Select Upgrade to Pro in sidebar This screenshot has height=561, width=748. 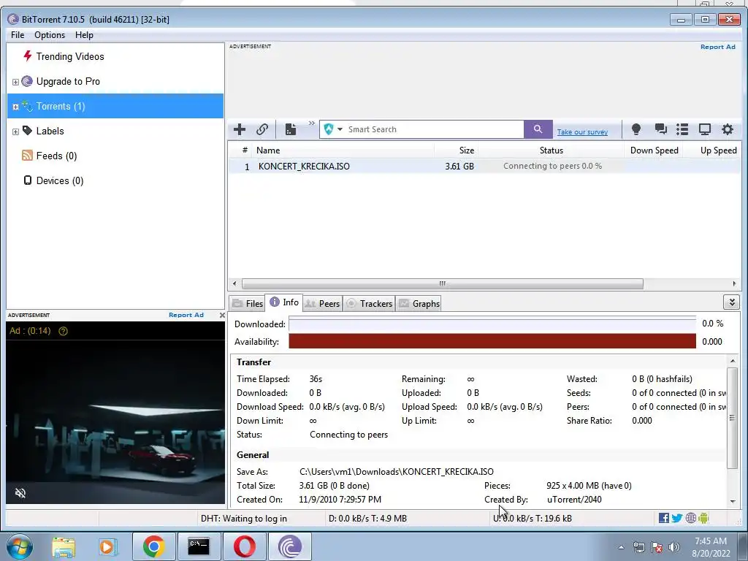point(68,81)
